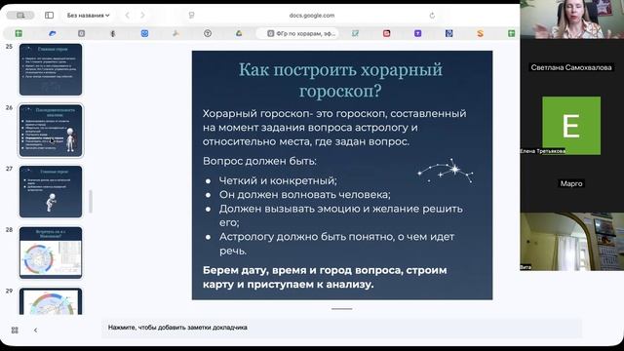Select slide 28 thumbnail with chart
This screenshot has height=351, width=624.
(51, 253)
